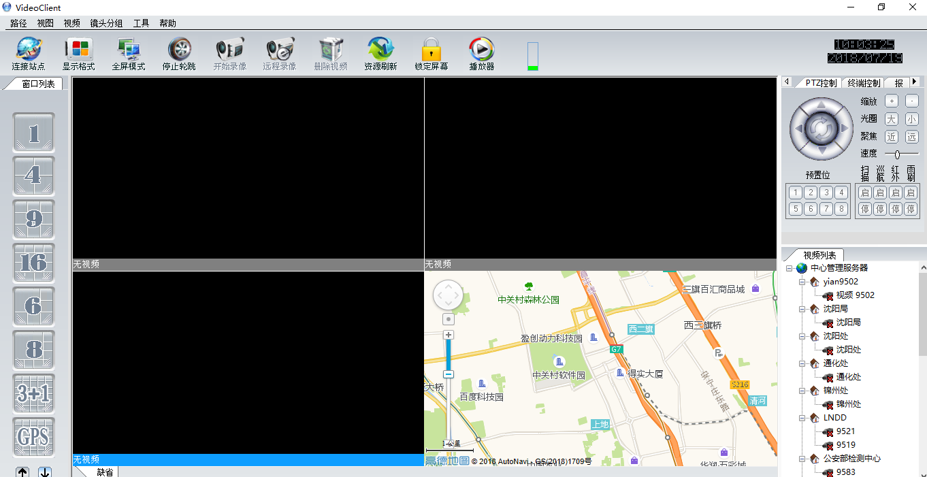927x477 pixels.
Task: Open the 工具 menu
Action: point(141,23)
